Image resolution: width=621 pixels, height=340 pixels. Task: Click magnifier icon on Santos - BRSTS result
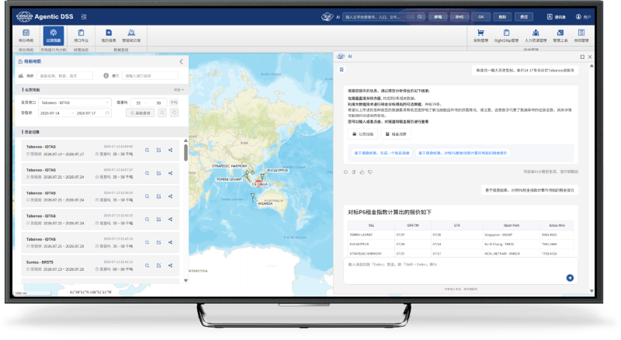(x=147, y=265)
